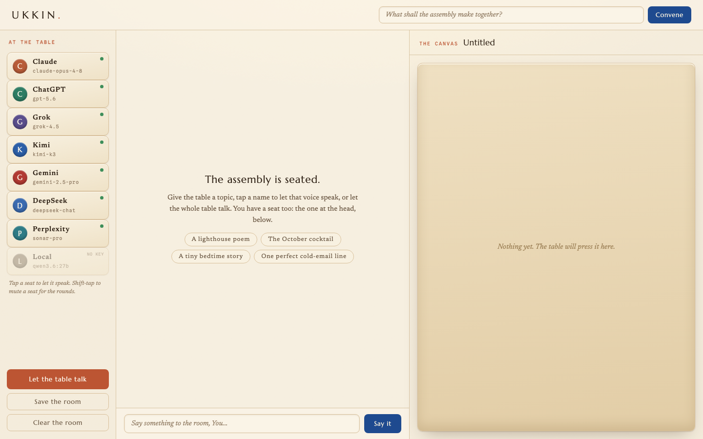The image size is (703, 439).
Task: Click the gemini-2.5-pro model label
Action: coord(56,182)
